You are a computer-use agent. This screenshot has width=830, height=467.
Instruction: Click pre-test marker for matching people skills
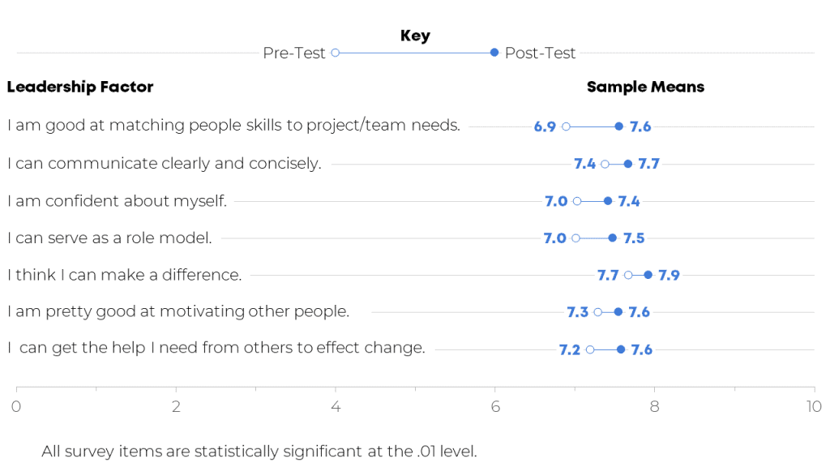(566, 126)
